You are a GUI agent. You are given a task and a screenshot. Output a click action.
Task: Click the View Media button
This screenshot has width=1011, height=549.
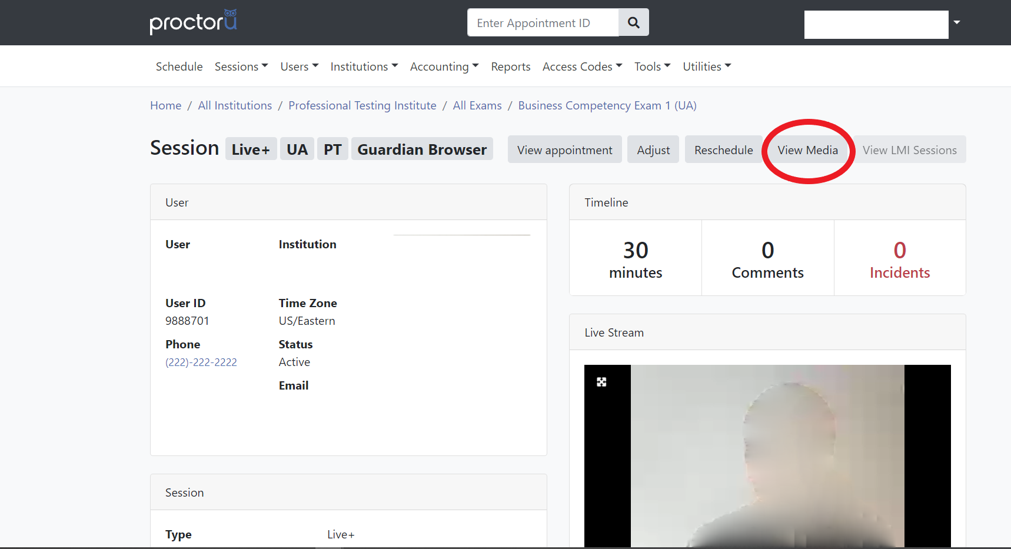(807, 149)
